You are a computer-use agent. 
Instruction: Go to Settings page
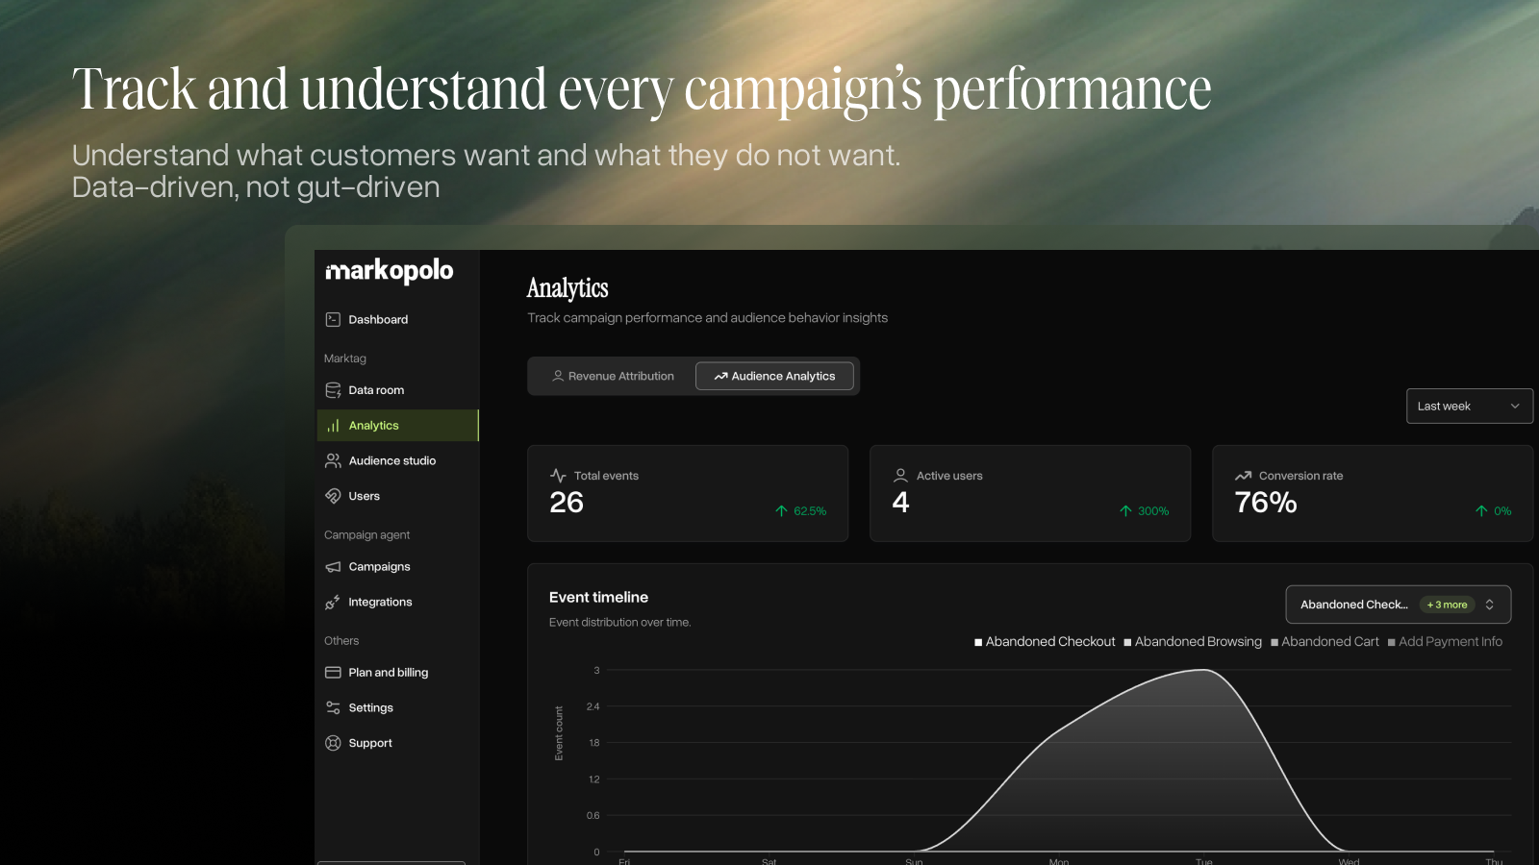point(397,708)
